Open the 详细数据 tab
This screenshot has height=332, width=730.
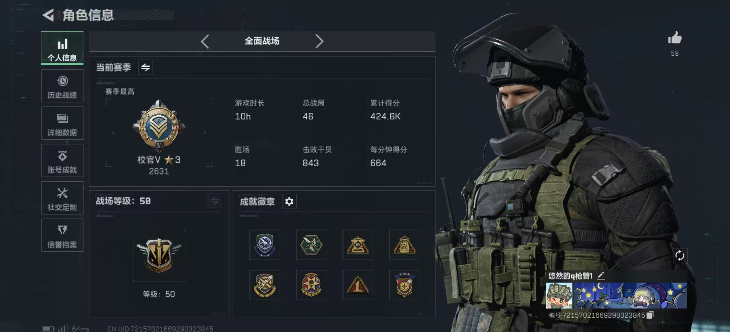pyautogui.click(x=62, y=123)
